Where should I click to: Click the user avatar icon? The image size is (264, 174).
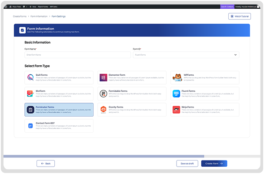pyautogui.click(x=258, y=7)
